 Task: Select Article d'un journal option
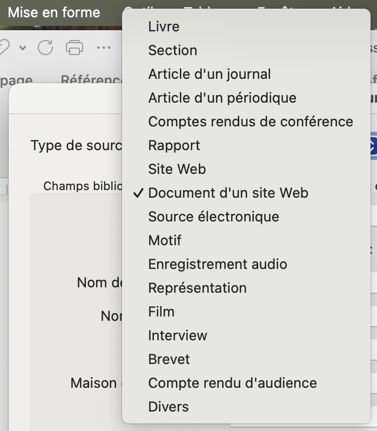(210, 74)
